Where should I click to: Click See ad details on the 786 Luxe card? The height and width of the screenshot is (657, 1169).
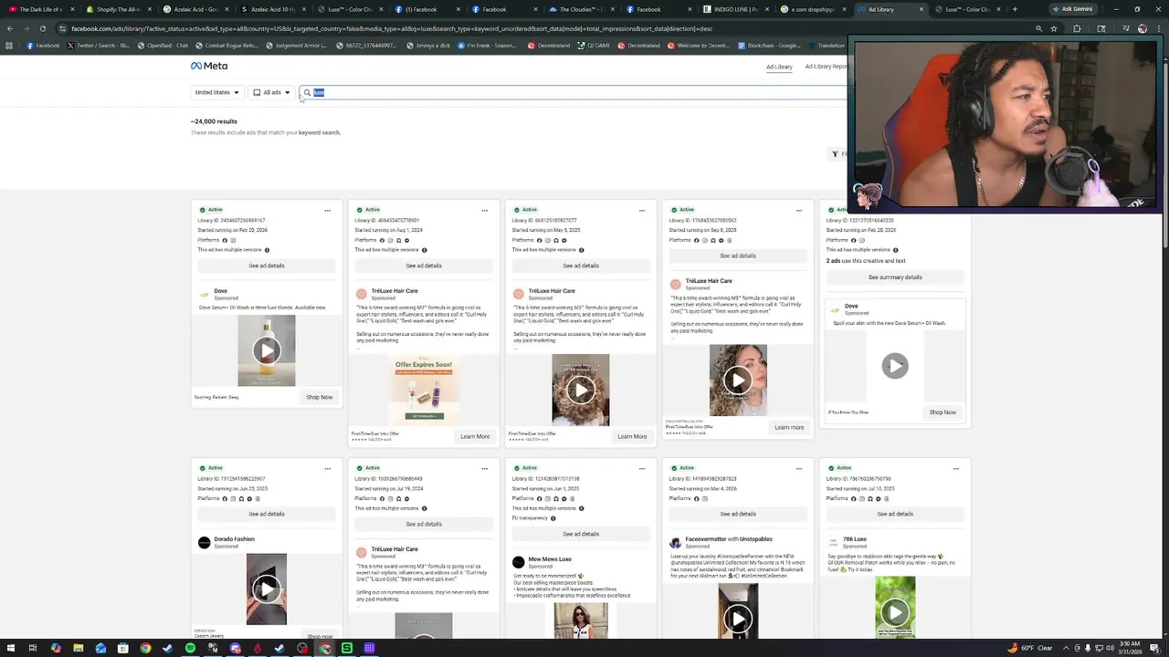(x=895, y=514)
